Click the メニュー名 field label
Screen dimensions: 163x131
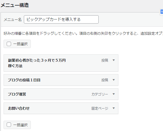click(x=13, y=19)
